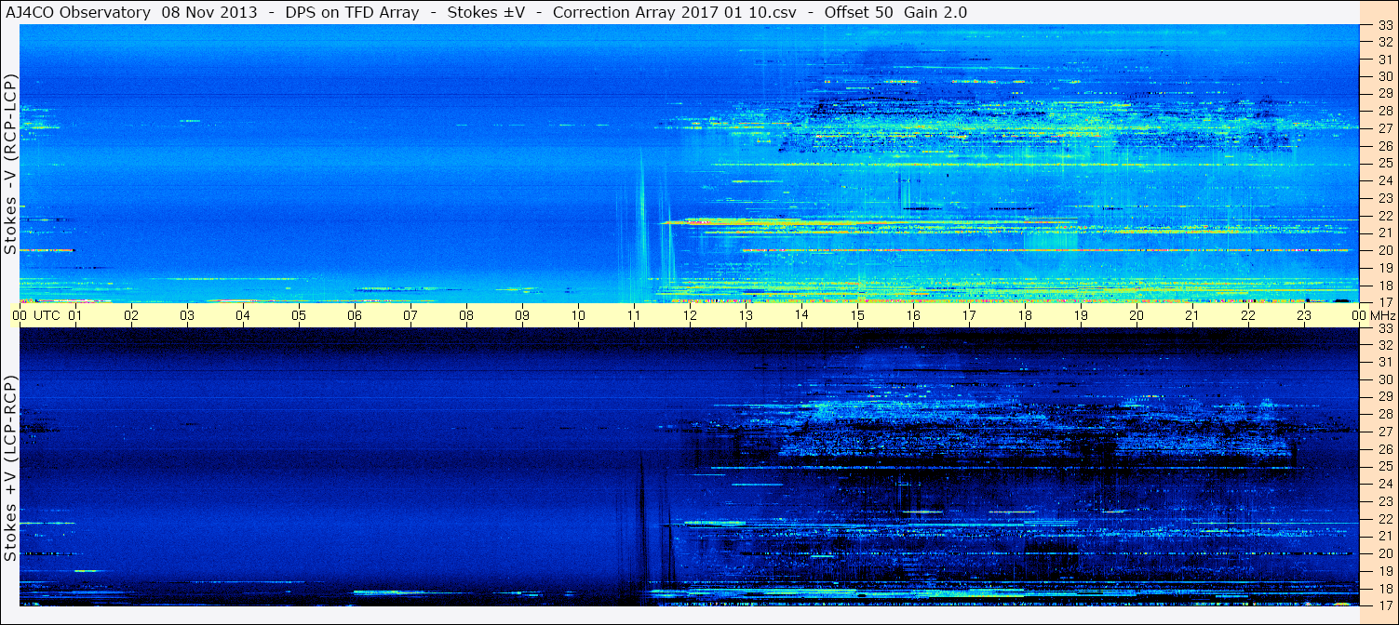Viewport: 1399px width, 625px height.
Task: Click the "00 MHz" label ending the time axis
Action: click(1373, 315)
